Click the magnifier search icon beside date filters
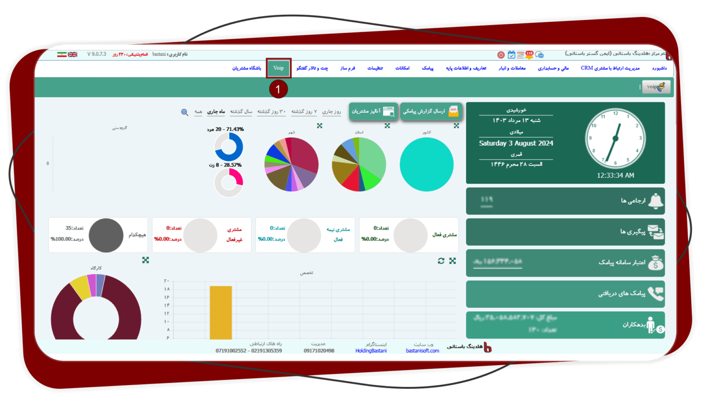The image size is (708, 398). pyautogui.click(x=184, y=112)
